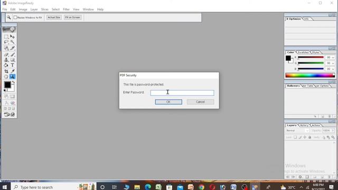Screen dimensions: 338x190
Task: Select the Lasso tool
Action: [6, 42]
